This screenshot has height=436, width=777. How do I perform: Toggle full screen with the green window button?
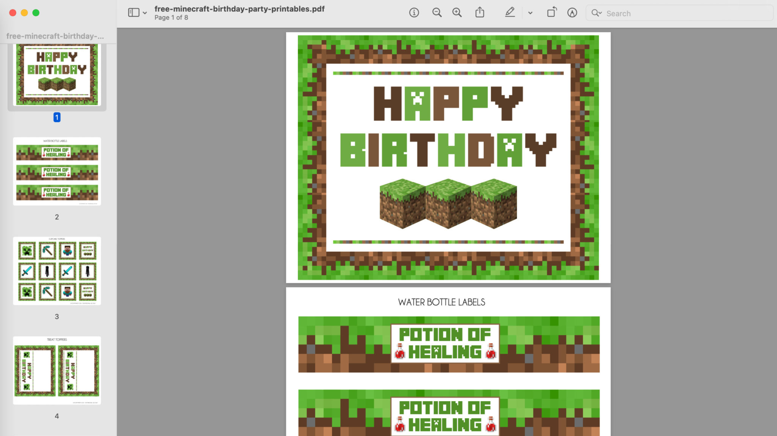pos(36,13)
